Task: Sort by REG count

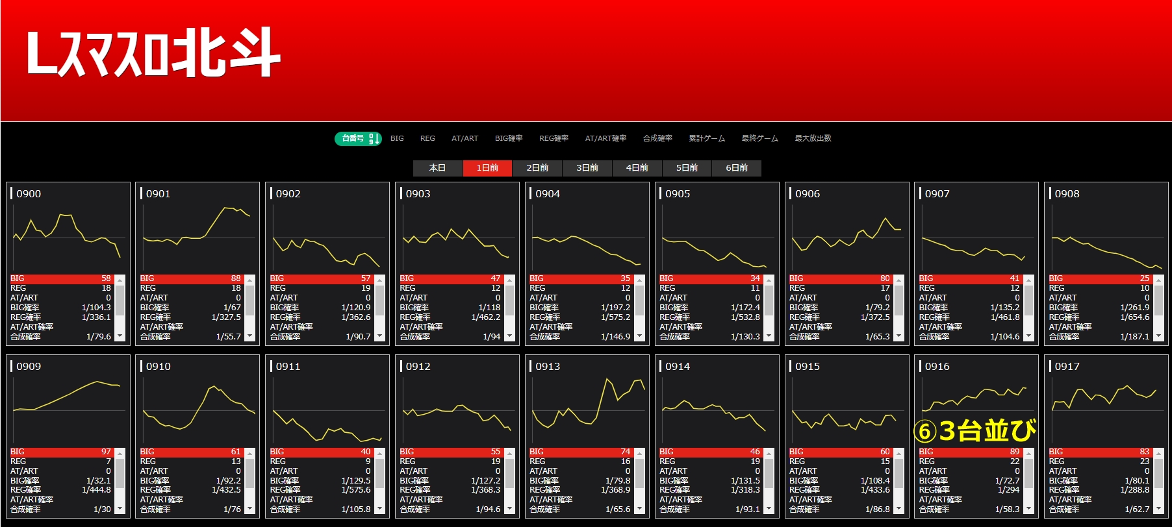Action: [x=427, y=138]
